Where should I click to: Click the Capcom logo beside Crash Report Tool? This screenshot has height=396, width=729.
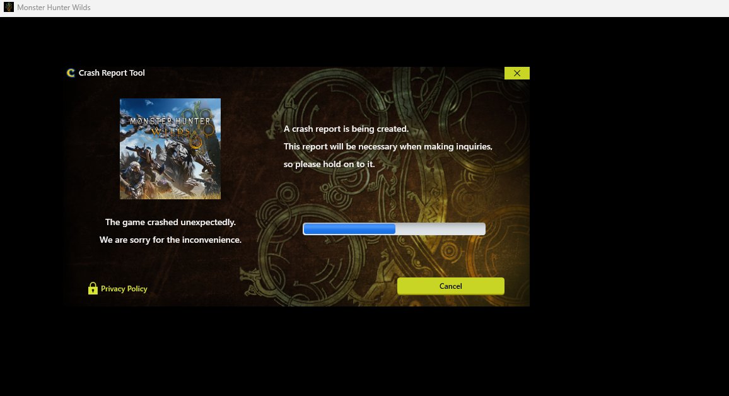coord(71,73)
